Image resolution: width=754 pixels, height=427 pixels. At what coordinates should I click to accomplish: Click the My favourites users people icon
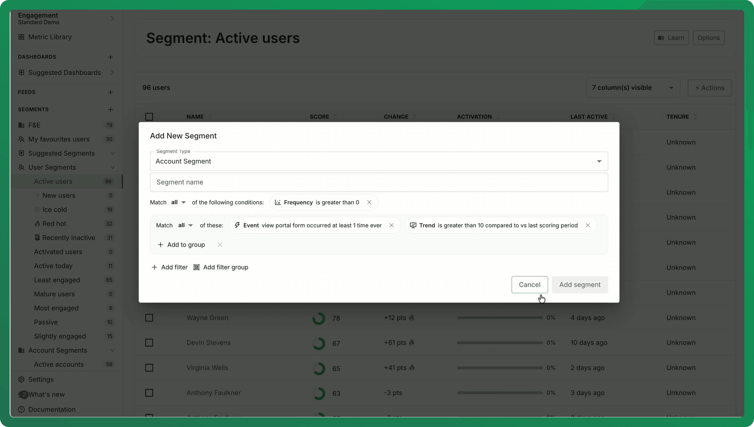(x=21, y=139)
